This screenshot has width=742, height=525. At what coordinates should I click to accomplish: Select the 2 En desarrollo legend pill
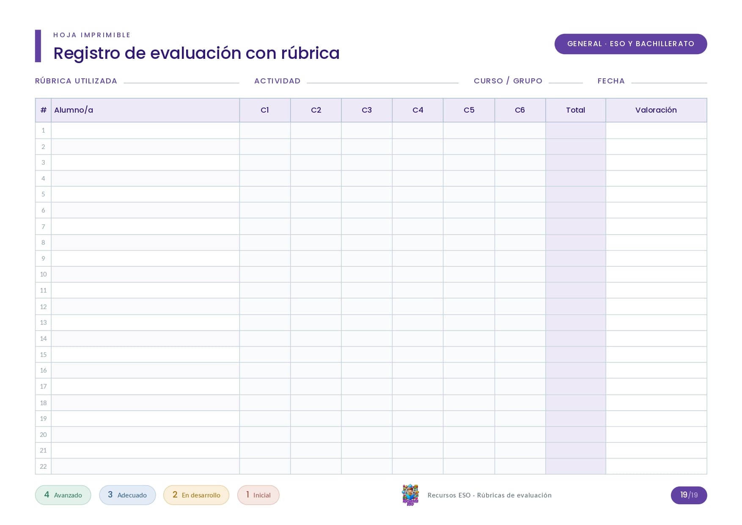196,495
